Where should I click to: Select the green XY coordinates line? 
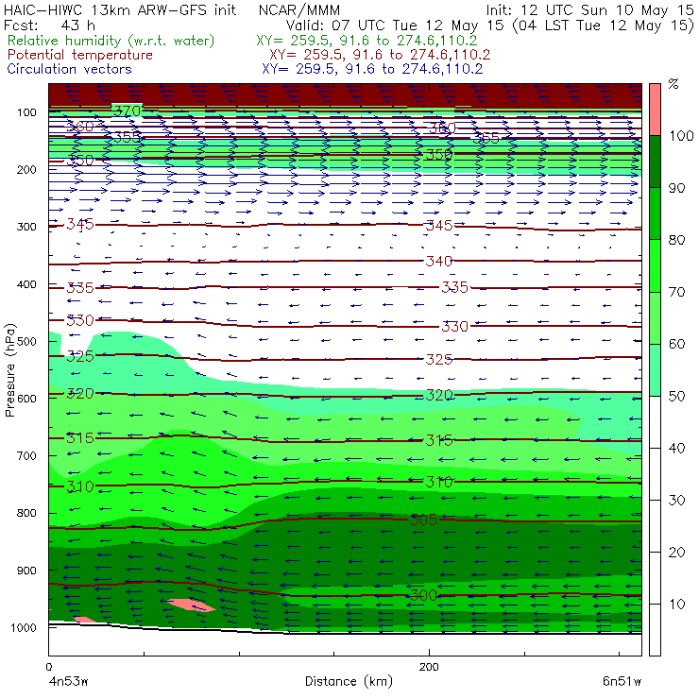[367, 41]
